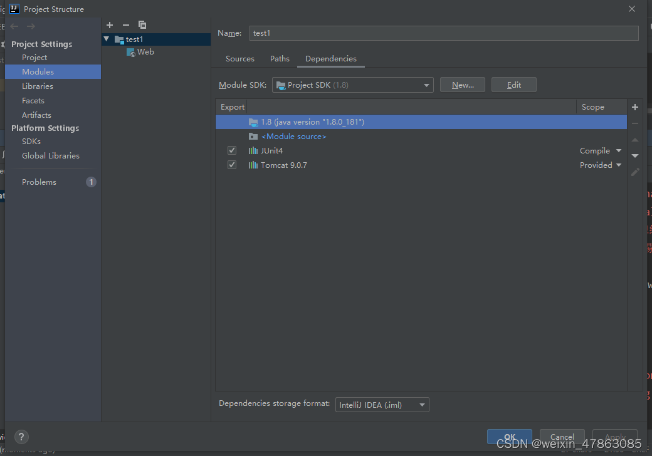Confirm with the OK button

click(x=509, y=437)
